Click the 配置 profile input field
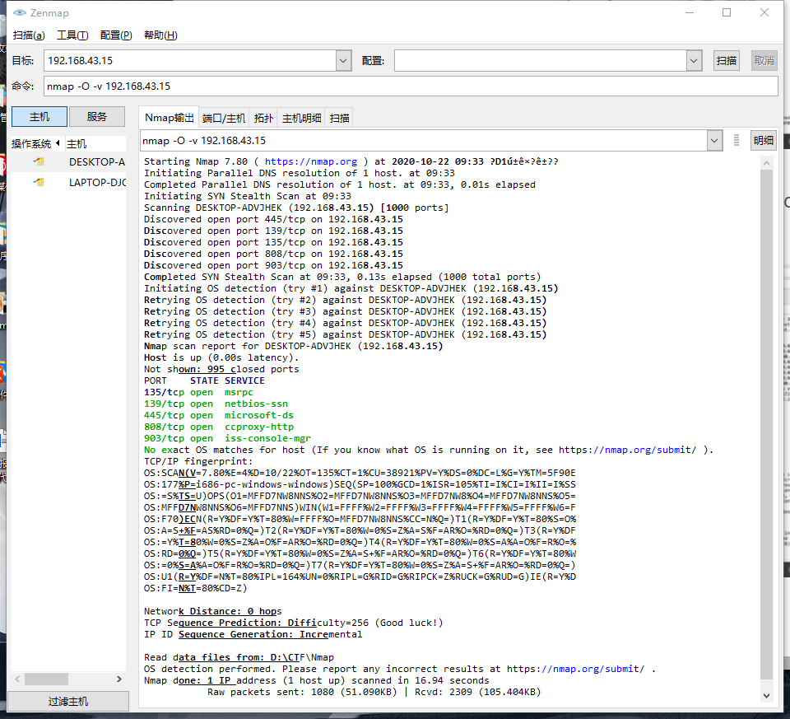Viewport: 790px width, 719px height. point(541,60)
